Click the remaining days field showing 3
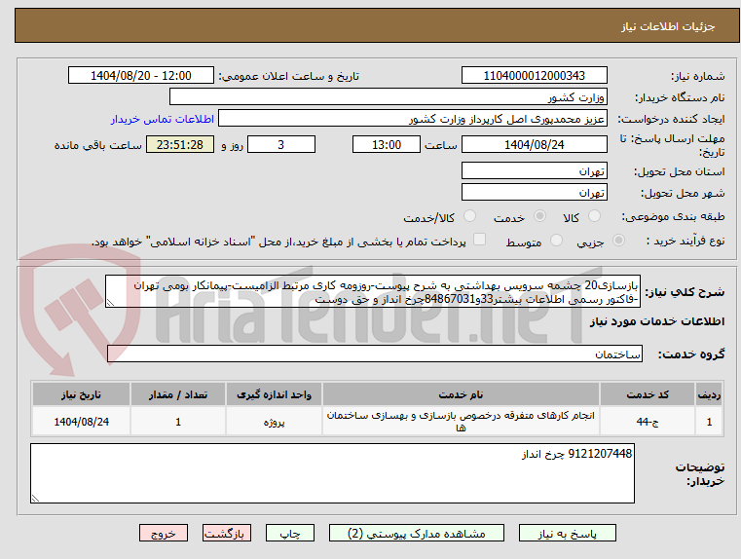The width and height of the screenshot is (741, 559). pos(281,144)
